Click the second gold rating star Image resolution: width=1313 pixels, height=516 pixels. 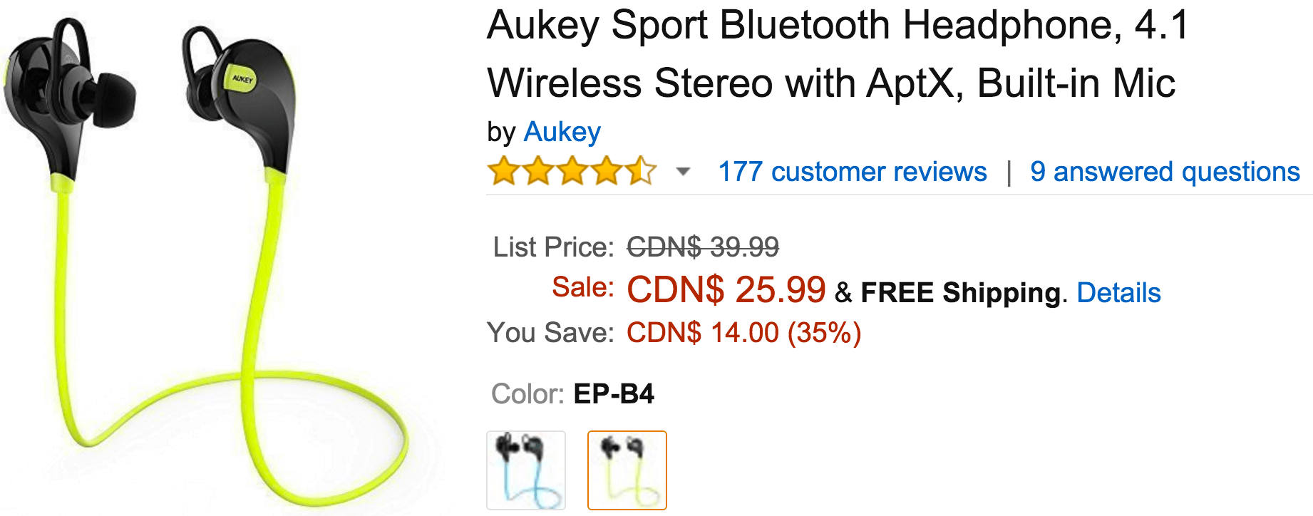pos(538,172)
